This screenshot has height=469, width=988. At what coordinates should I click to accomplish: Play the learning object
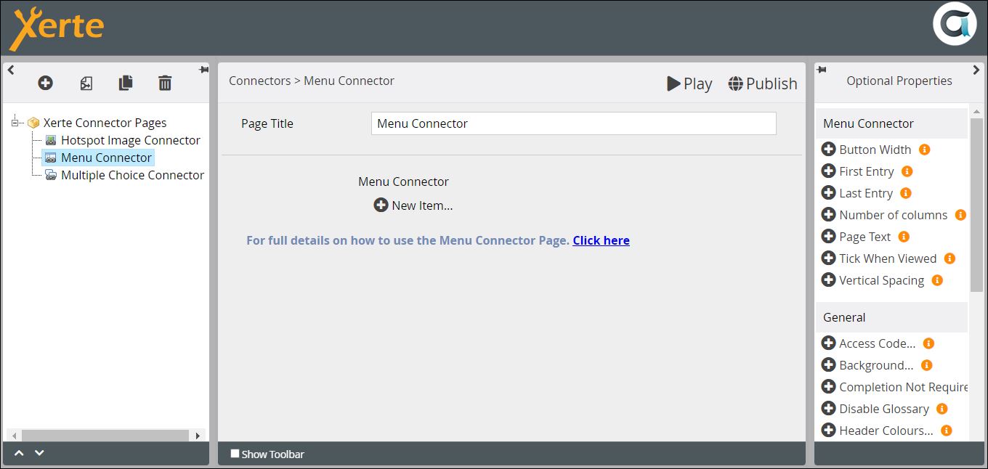coord(689,83)
